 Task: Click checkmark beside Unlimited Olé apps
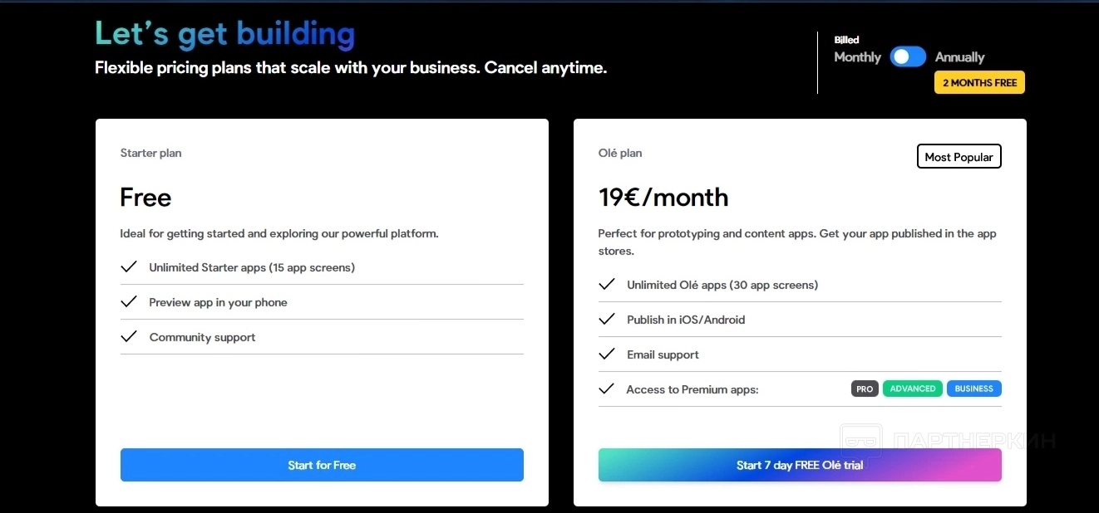(x=607, y=285)
